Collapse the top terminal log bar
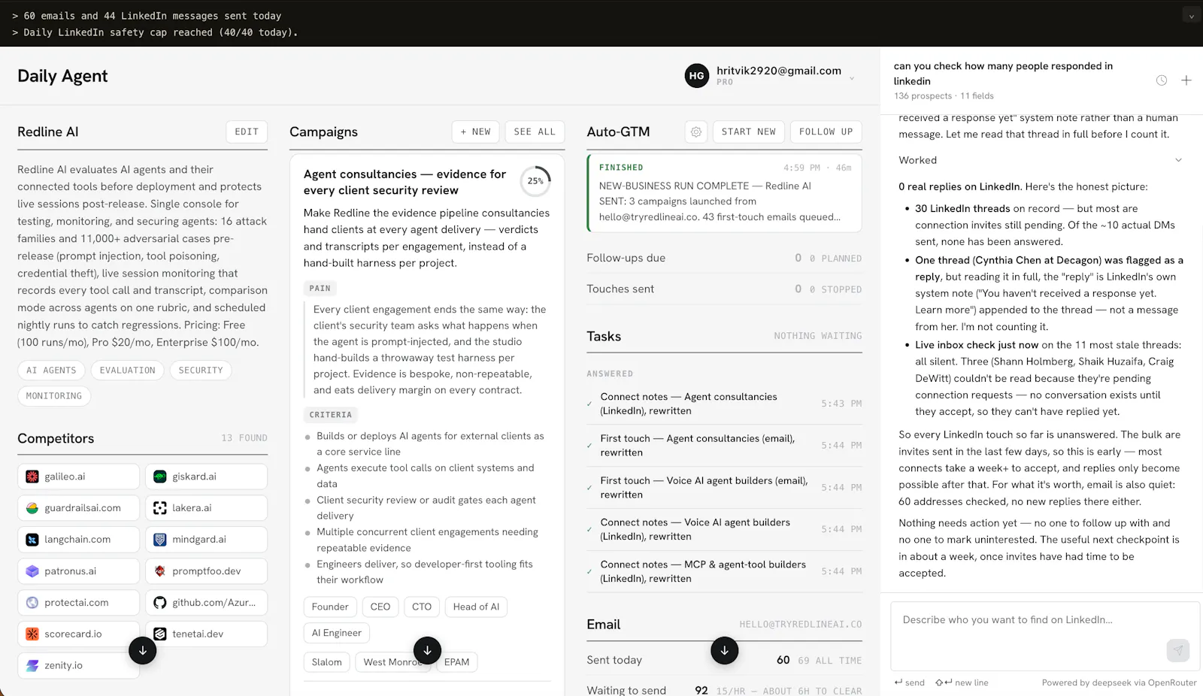 [1191, 16]
